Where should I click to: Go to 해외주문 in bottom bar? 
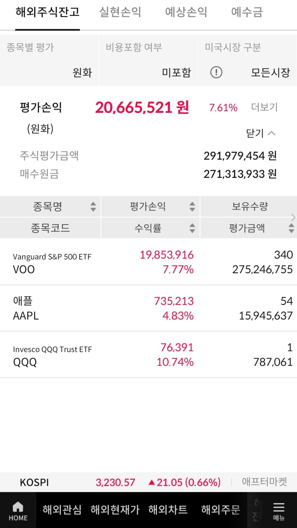(x=220, y=510)
